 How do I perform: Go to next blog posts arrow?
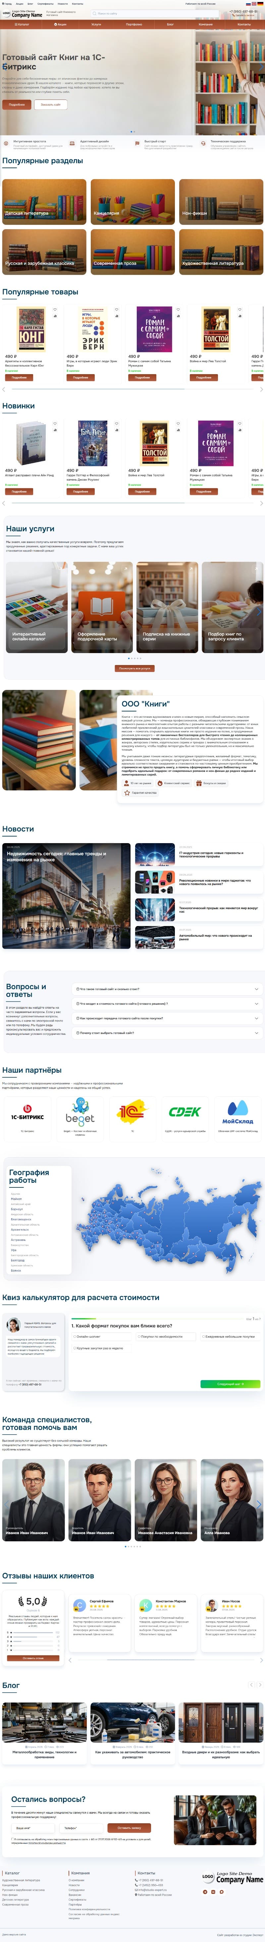pyautogui.click(x=260, y=1685)
